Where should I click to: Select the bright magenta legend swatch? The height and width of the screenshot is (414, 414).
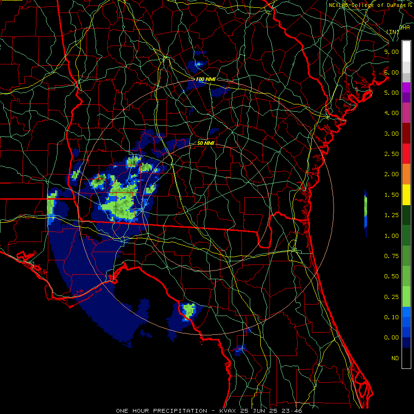[x=406, y=87]
